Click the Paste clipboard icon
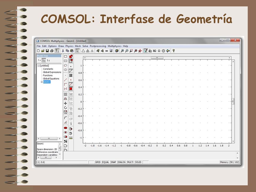Image resolution: width=256 pixels, height=192 pixels. point(72,51)
